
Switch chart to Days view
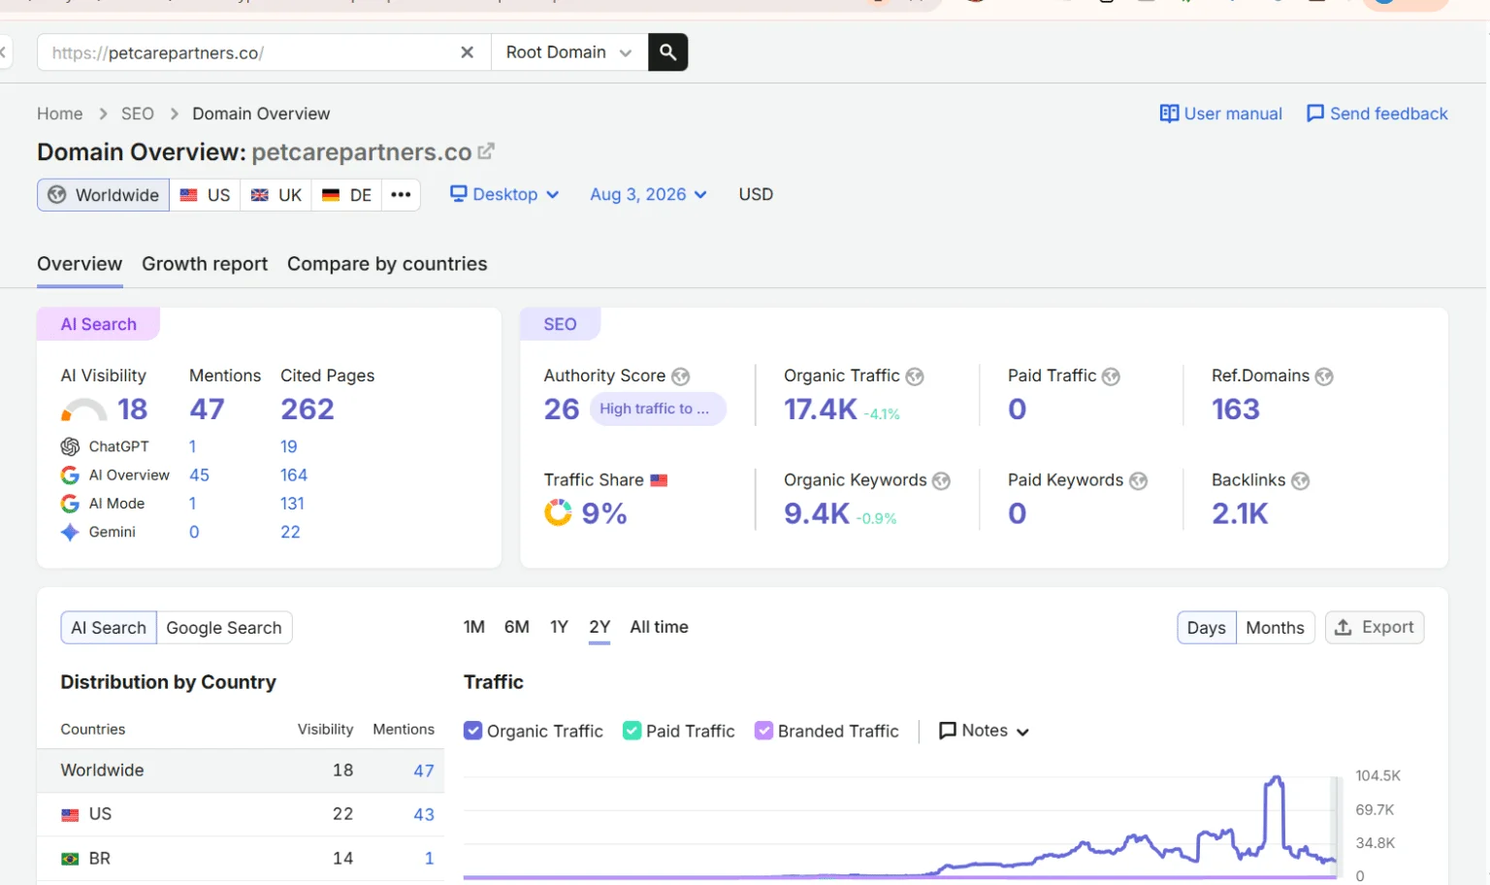click(1206, 628)
